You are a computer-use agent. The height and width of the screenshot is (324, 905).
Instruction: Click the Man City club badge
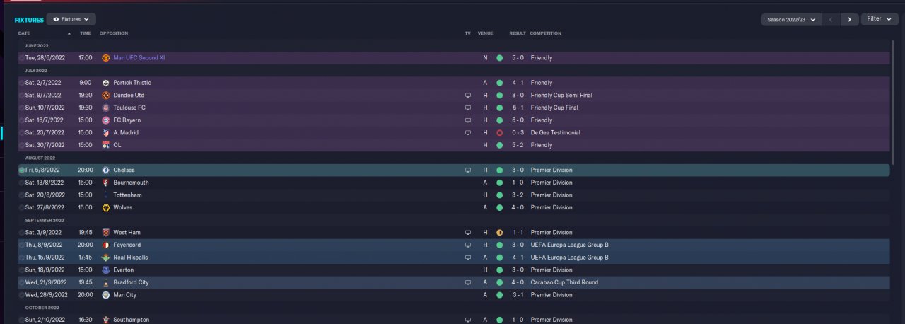pos(105,295)
